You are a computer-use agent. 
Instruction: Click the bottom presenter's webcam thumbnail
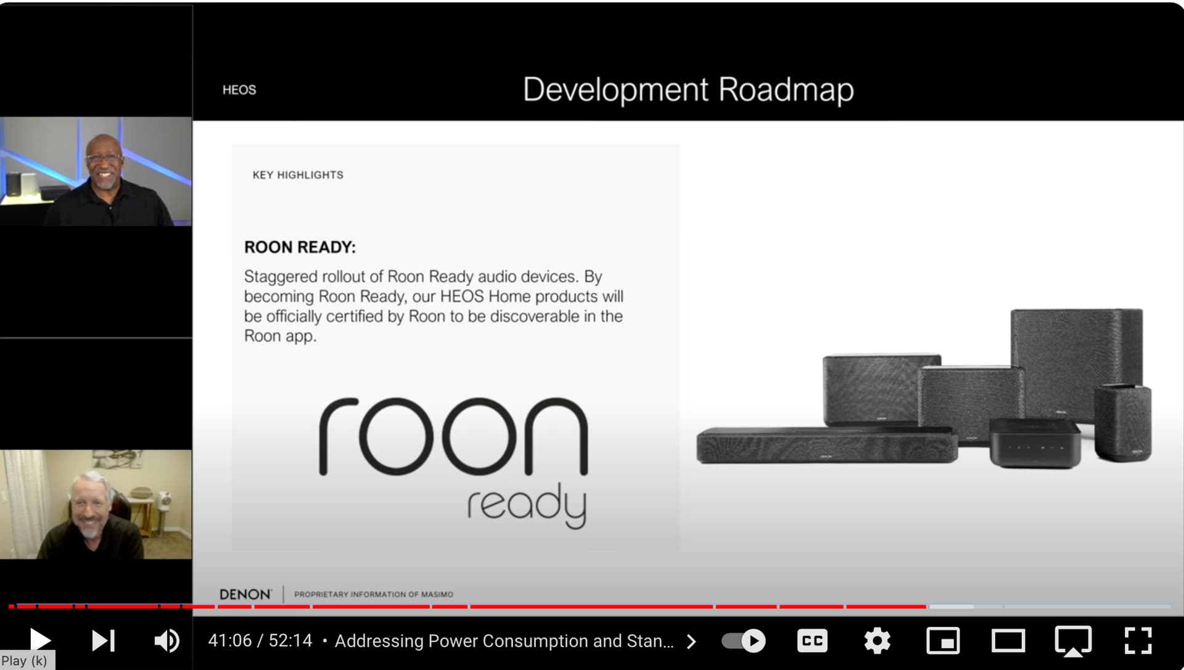[96, 504]
